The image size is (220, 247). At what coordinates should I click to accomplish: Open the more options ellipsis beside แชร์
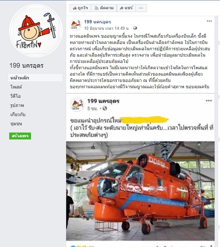tap(141, 8)
